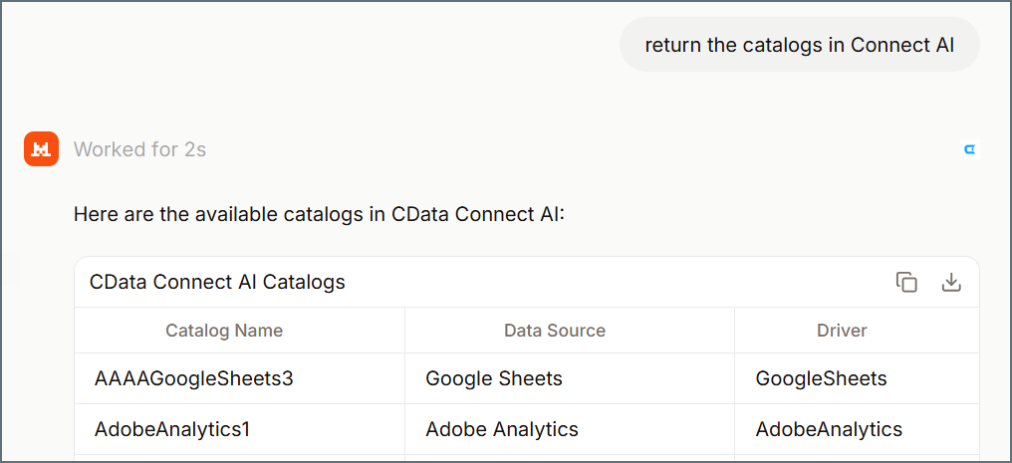
Task: Click the blue CData connector icon
Action: click(x=969, y=149)
